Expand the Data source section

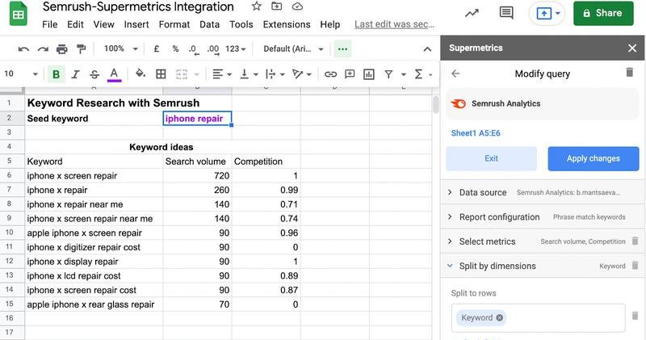point(542,192)
